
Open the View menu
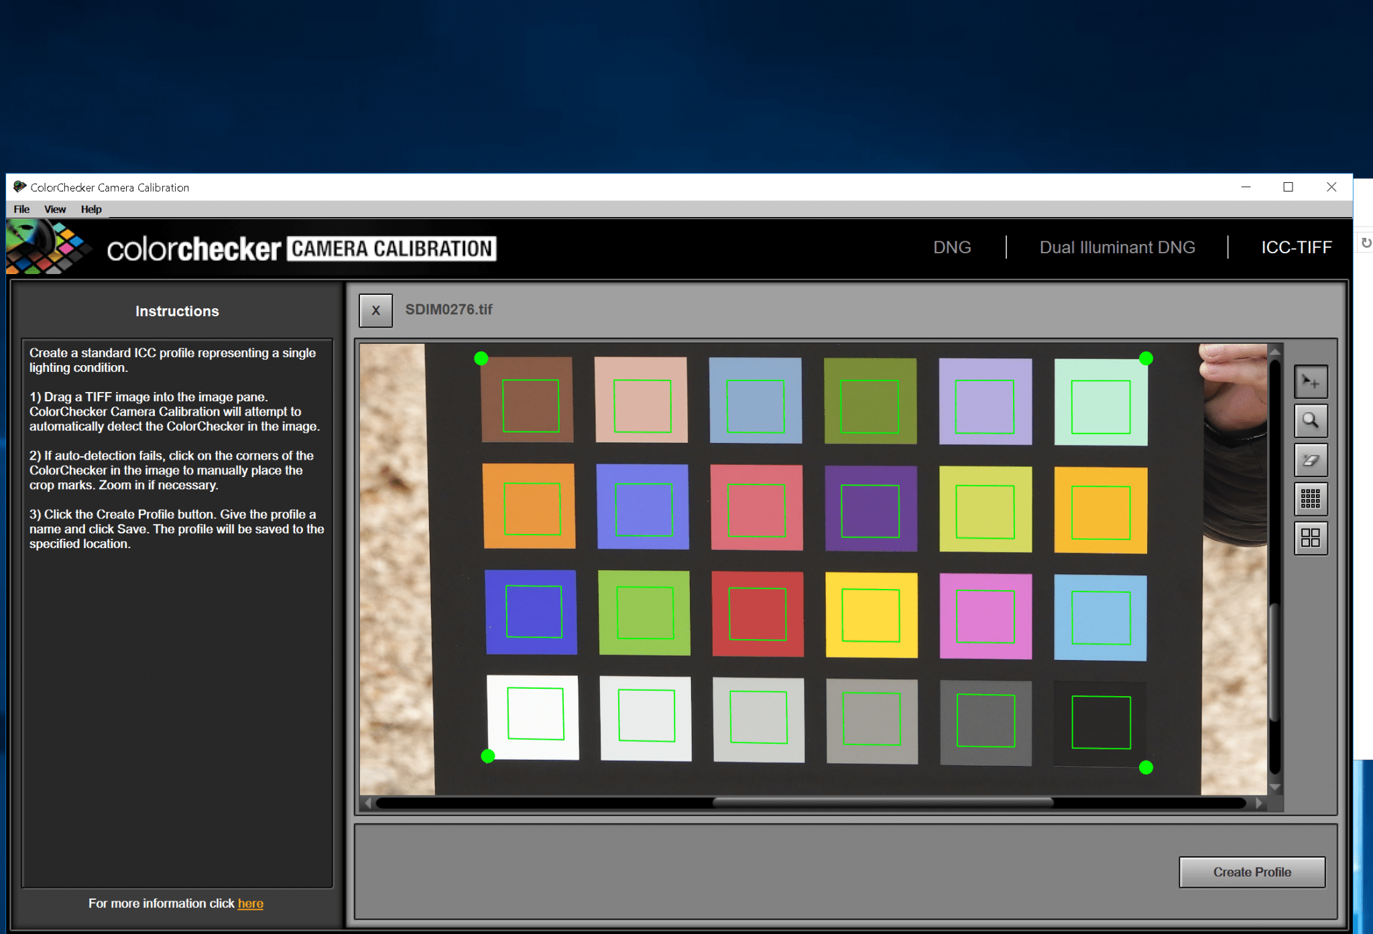tap(55, 209)
